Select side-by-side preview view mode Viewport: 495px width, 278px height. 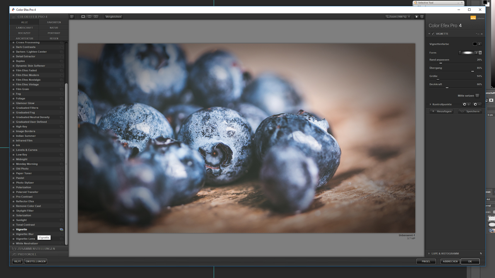[96, 17]
